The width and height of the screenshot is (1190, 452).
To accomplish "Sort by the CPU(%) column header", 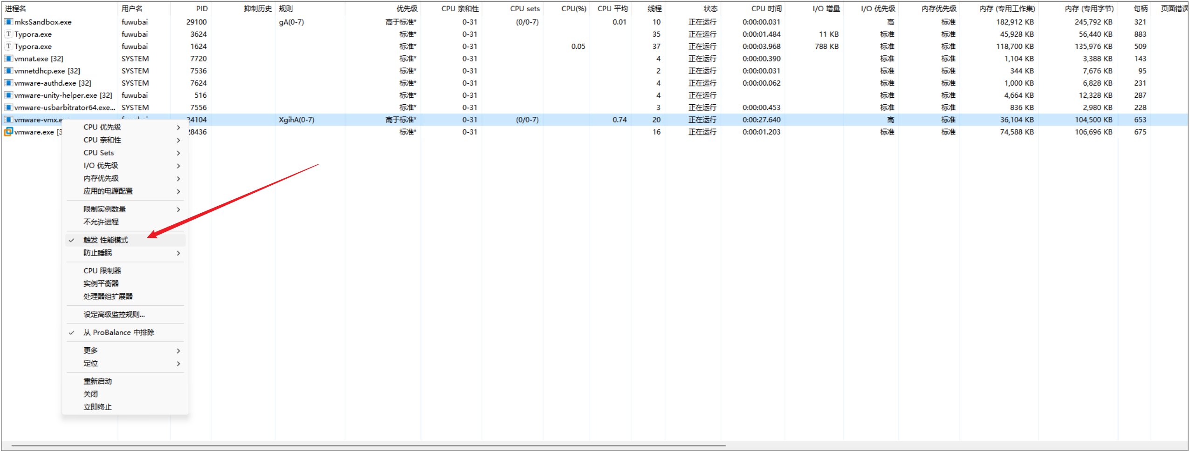I will [566, 9].
